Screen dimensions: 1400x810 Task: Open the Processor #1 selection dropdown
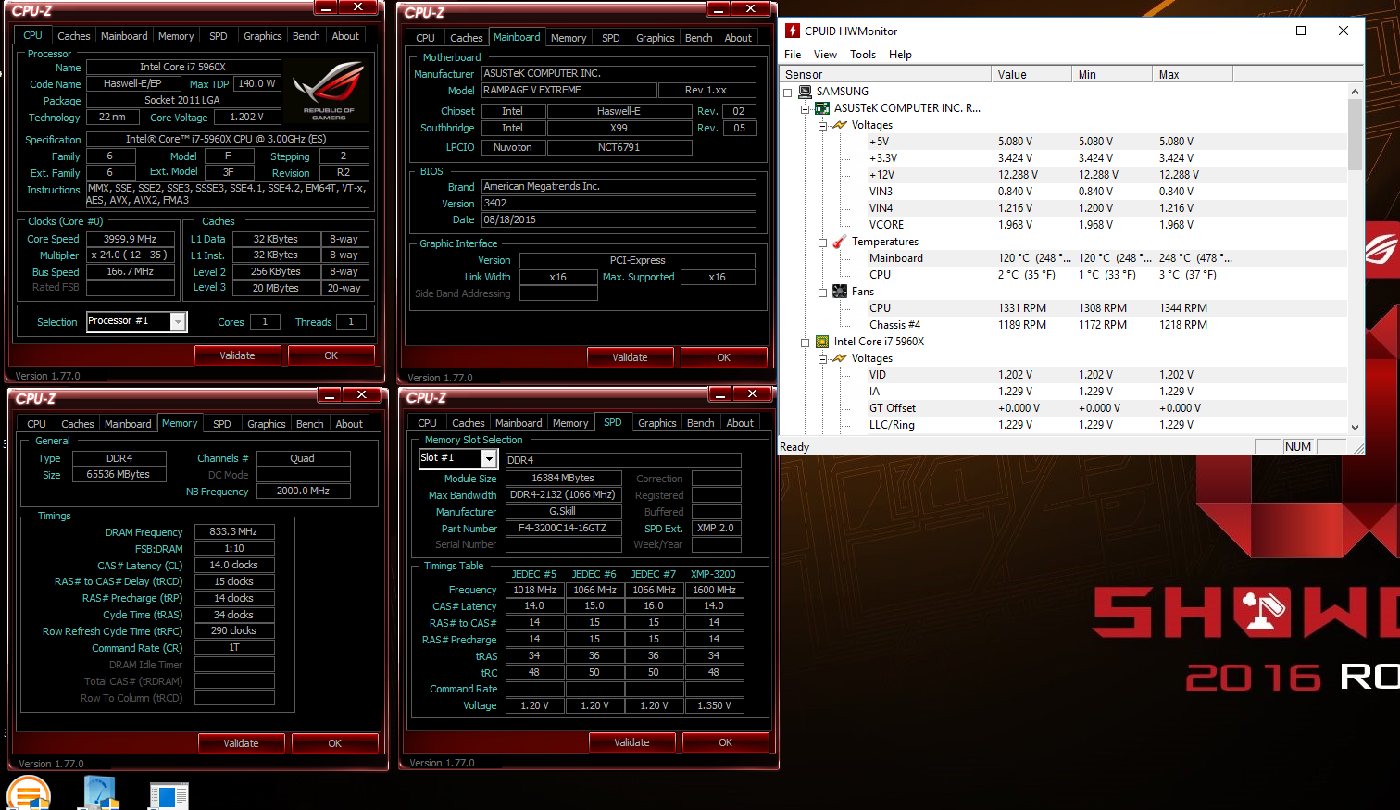[179, 321]
